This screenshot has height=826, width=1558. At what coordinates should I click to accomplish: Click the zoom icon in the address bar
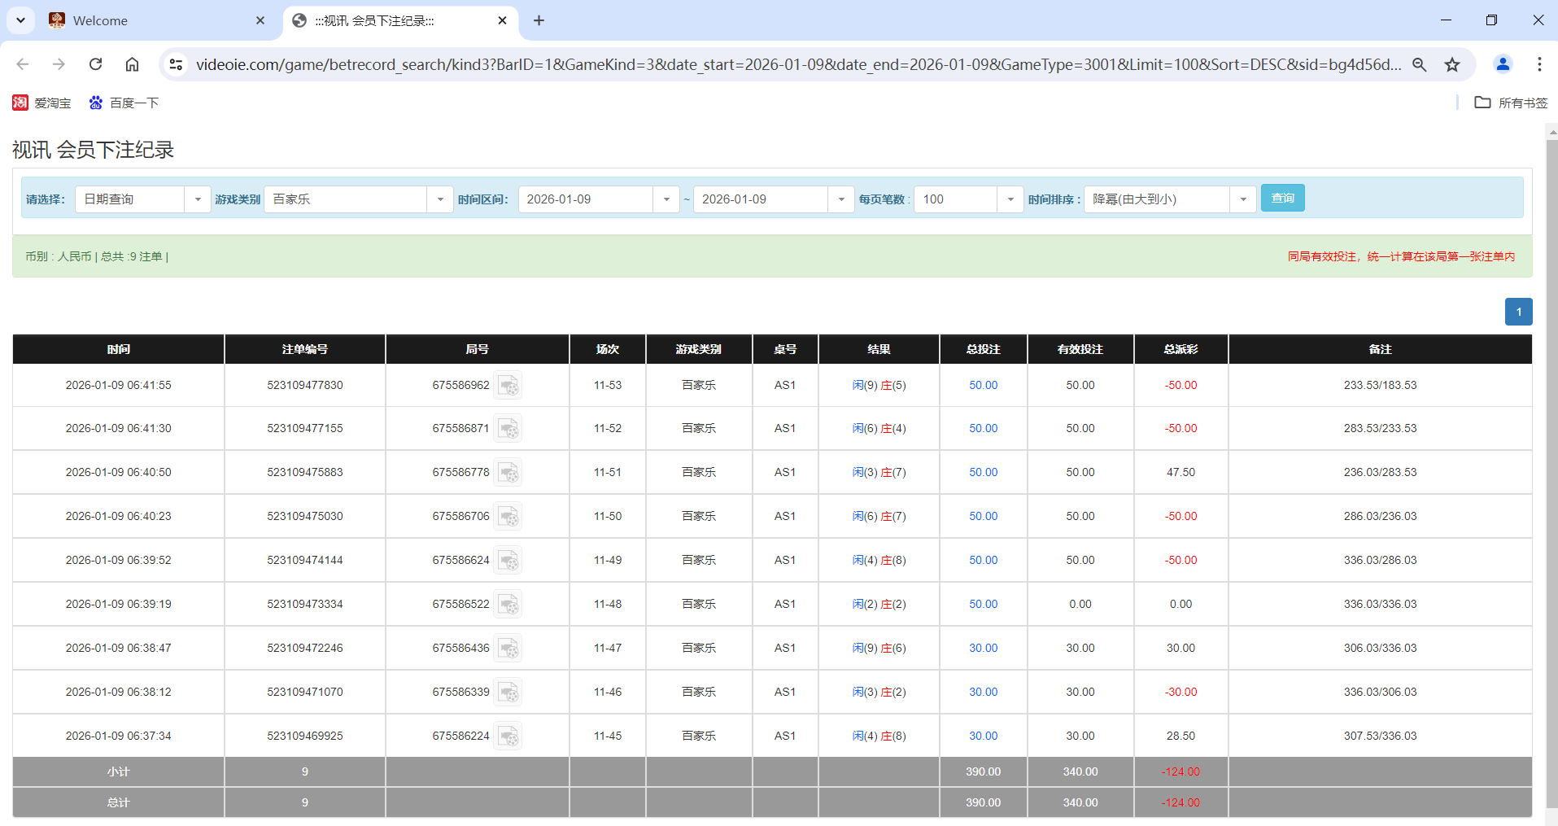pos(1419,64)
